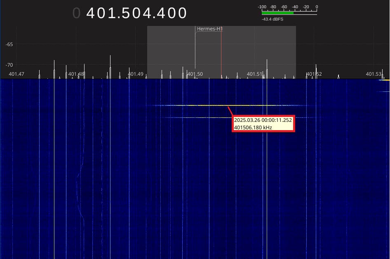
Task: Click the -65 dB axis label
Action: pos(9,44)
